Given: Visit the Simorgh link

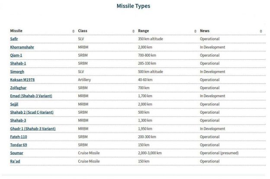Looking at the screenshot, I should (x=18, y=71).
